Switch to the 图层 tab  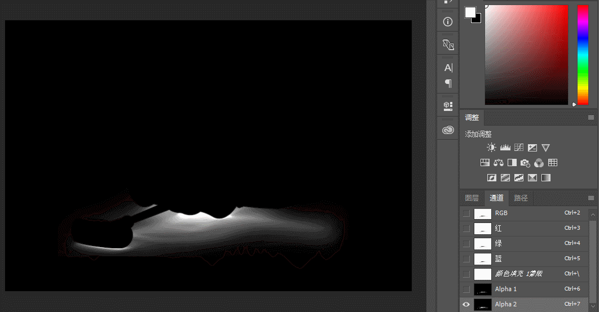(x=472, y=198)
